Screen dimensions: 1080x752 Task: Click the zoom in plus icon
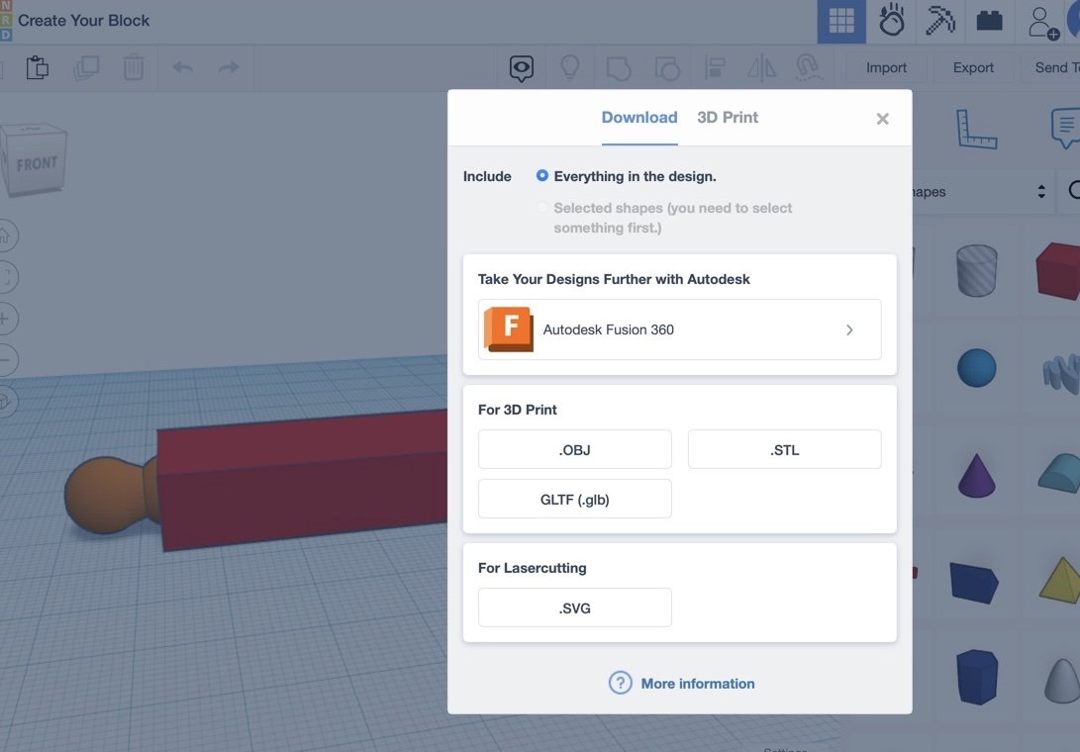[x=7, y=319]
